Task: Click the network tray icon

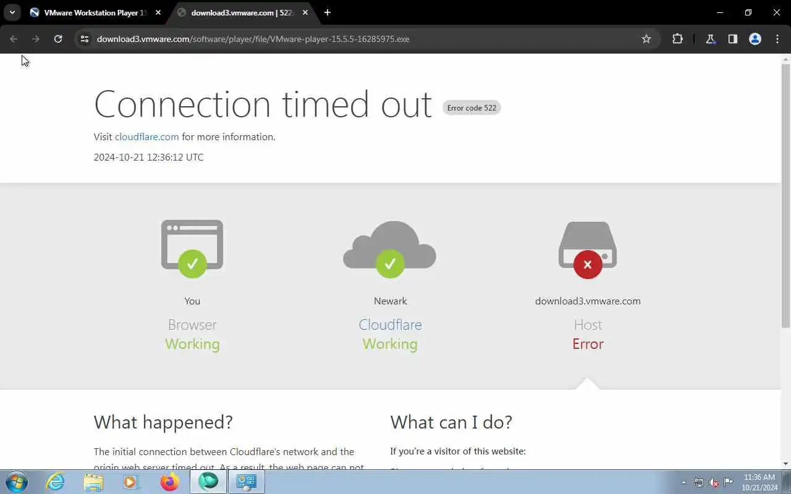Action: 698,482
